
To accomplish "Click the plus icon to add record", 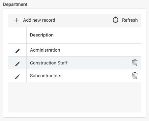I will coord(17,20).
